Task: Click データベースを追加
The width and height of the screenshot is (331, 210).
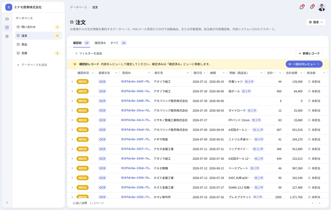Action: pyautogui.click(x=32, y=65)
